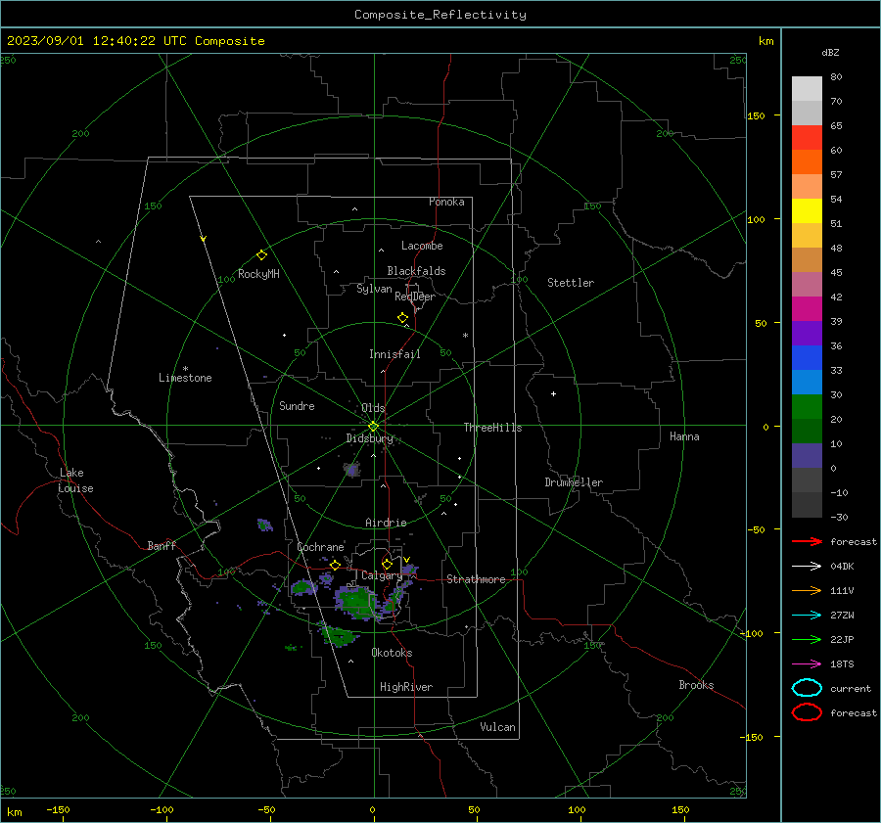Viewport: 881px width, 823px height.
Task: Select the slate purple 0-10 dBZ swatch
Action: (x=807, y=455)
